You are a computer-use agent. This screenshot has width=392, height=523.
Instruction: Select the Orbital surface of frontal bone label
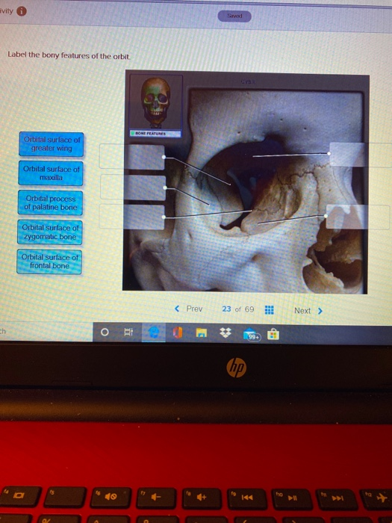pyautogui.click(x=49, y=261)
